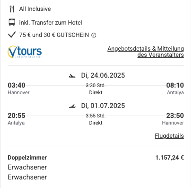Click the landing plane icon for 01.07.2025
This screenshot has height=188, width=193.
72,106
